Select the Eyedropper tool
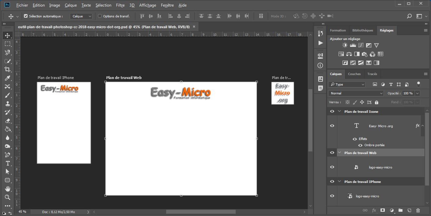The height and width of the screenshot is (216, 431). coord(8,78)
